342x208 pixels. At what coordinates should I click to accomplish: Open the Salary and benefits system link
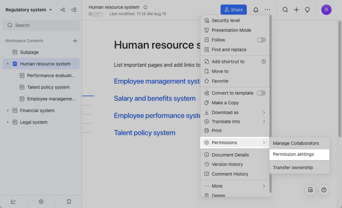point(154,98)
